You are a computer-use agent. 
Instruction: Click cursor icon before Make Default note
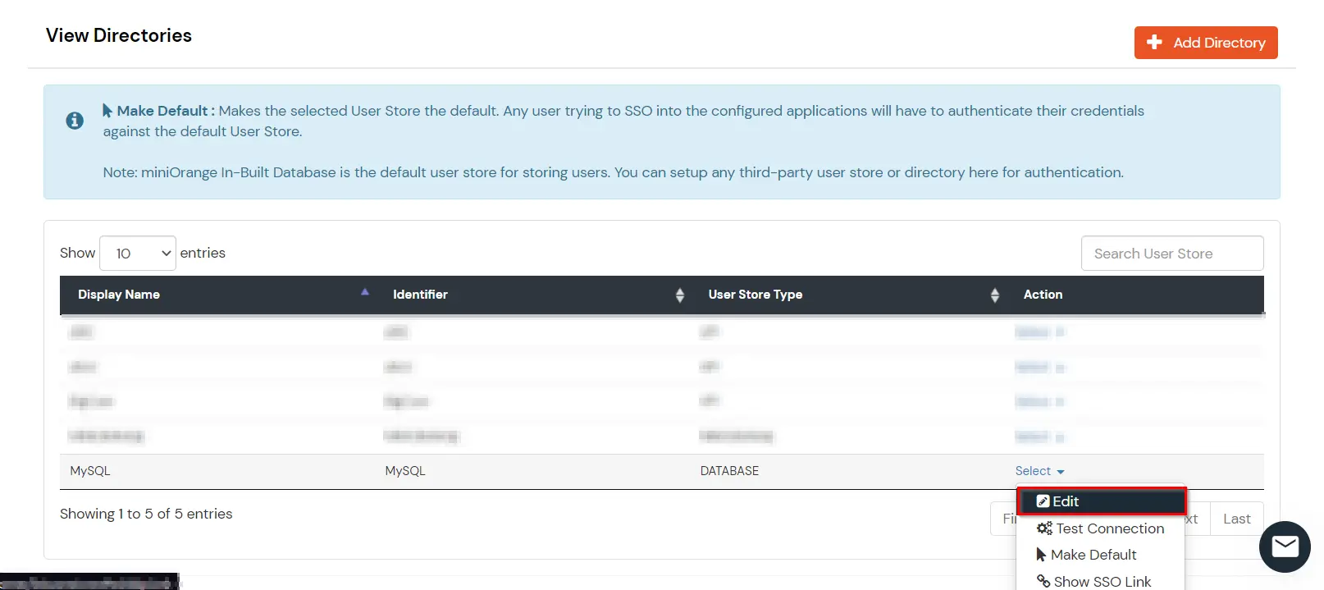(x=107, y=110)
